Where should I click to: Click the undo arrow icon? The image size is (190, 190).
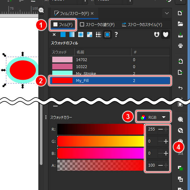point(180,88)
